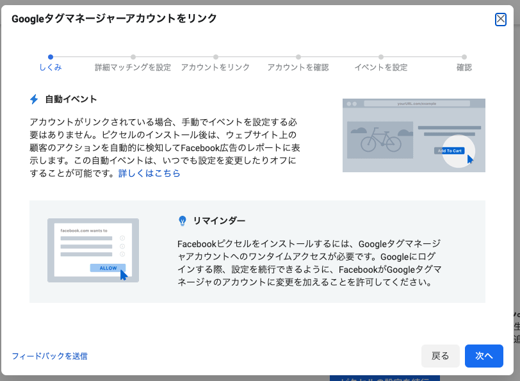Select the しくみ step dot
The width and height of the screenshot is (520, 381).
[51, 57]
